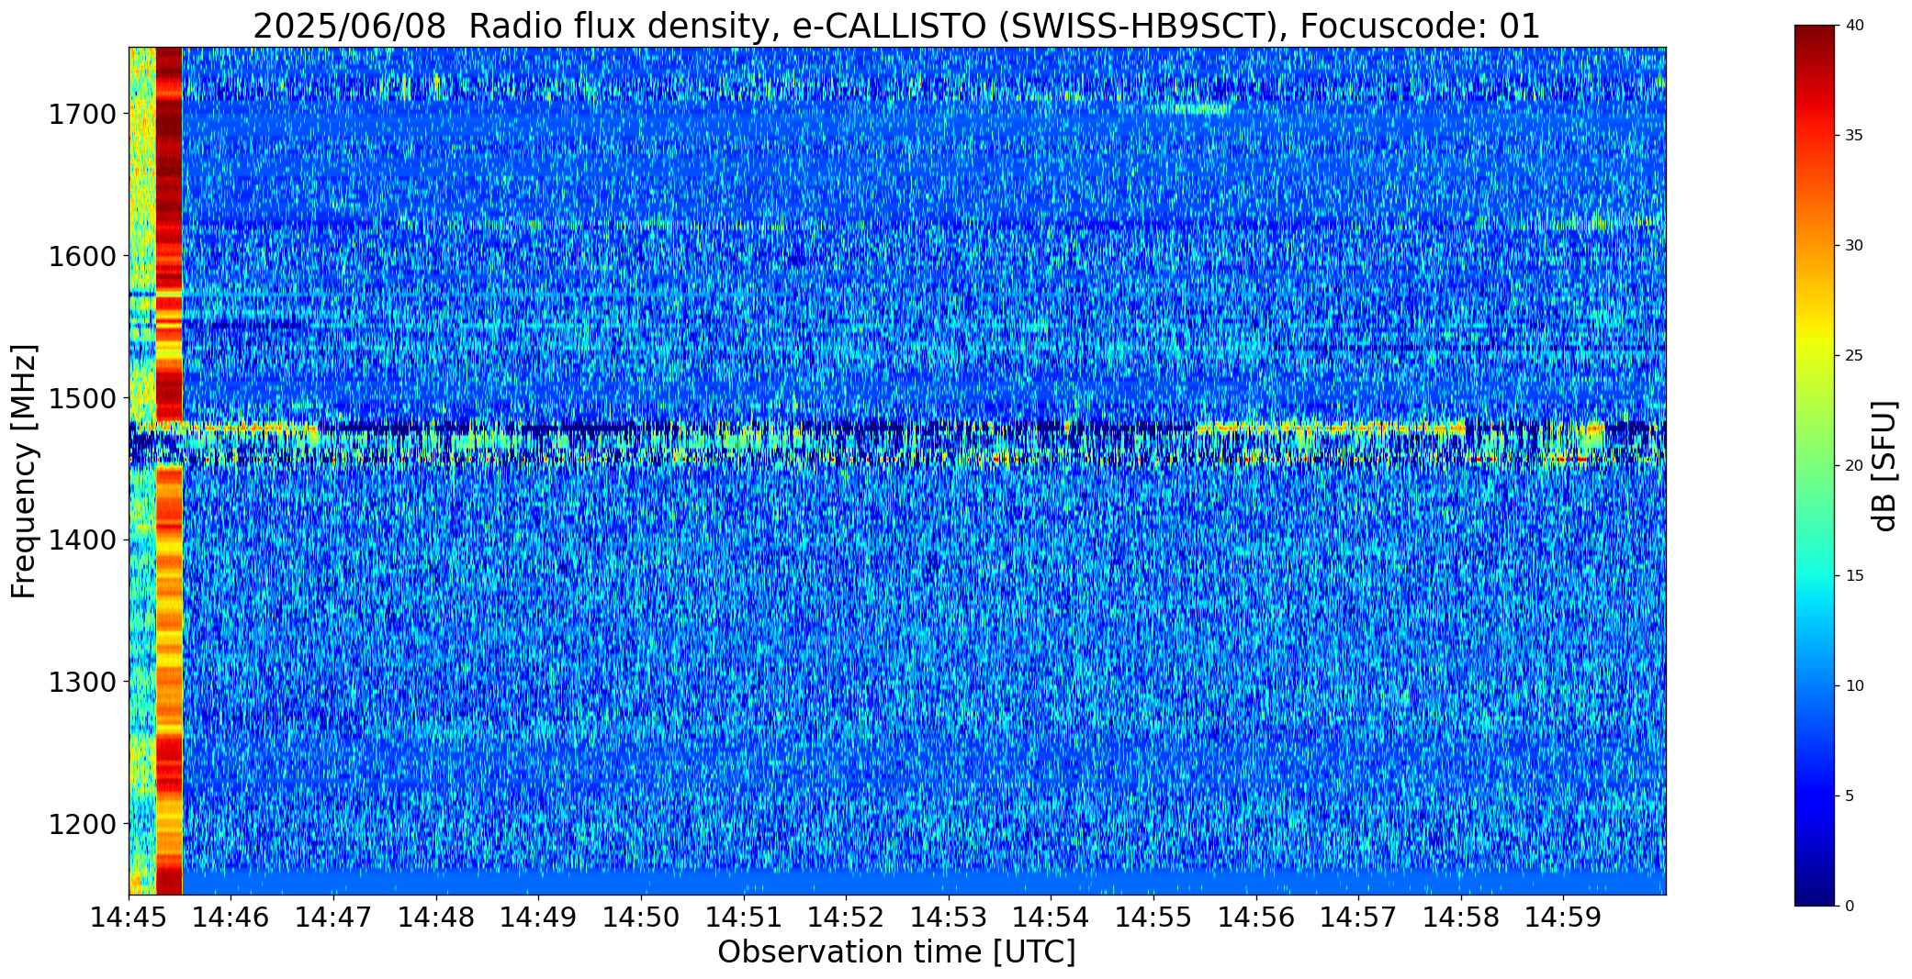Click the red vertical burst near 14:45
1912x979 pixels.
pyautogui.click(x=169, y=471)
